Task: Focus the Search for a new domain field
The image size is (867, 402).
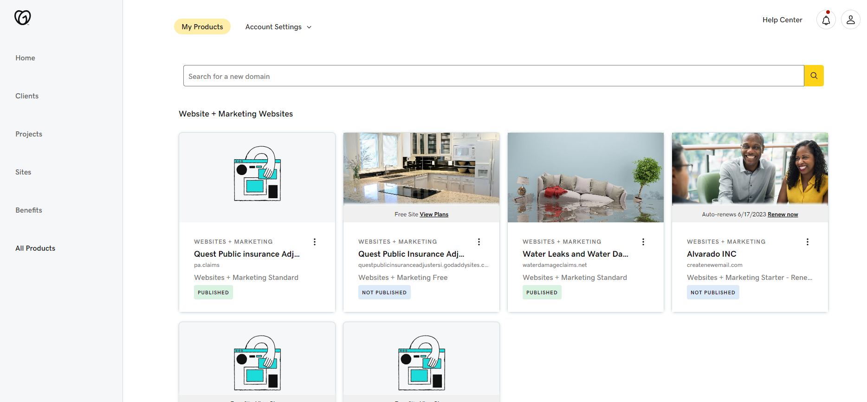Action: [x=494, y=76]
